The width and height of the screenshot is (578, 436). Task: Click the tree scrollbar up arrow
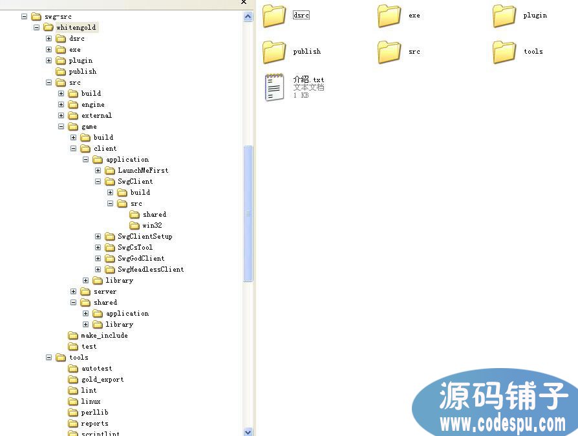[x=248, y=17]
